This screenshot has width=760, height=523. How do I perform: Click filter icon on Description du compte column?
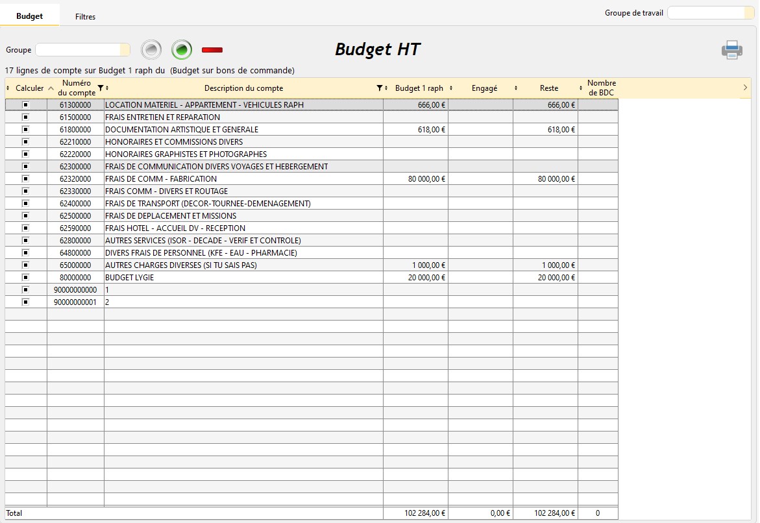(380, 88)
